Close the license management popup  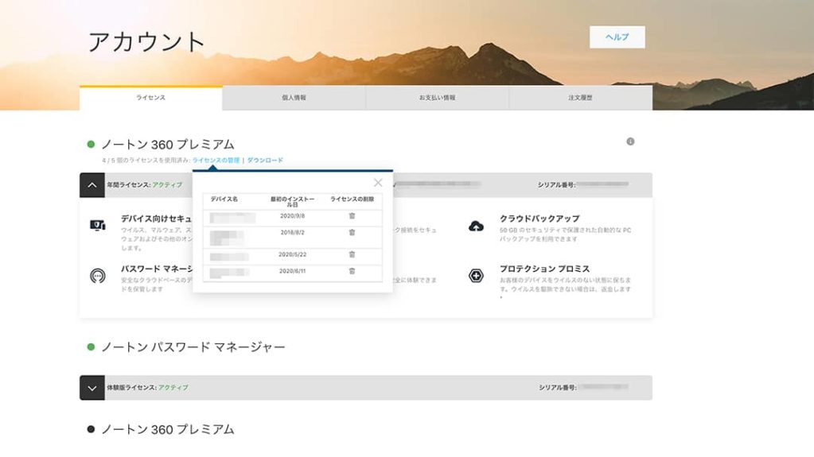click(x=378, y=182)
